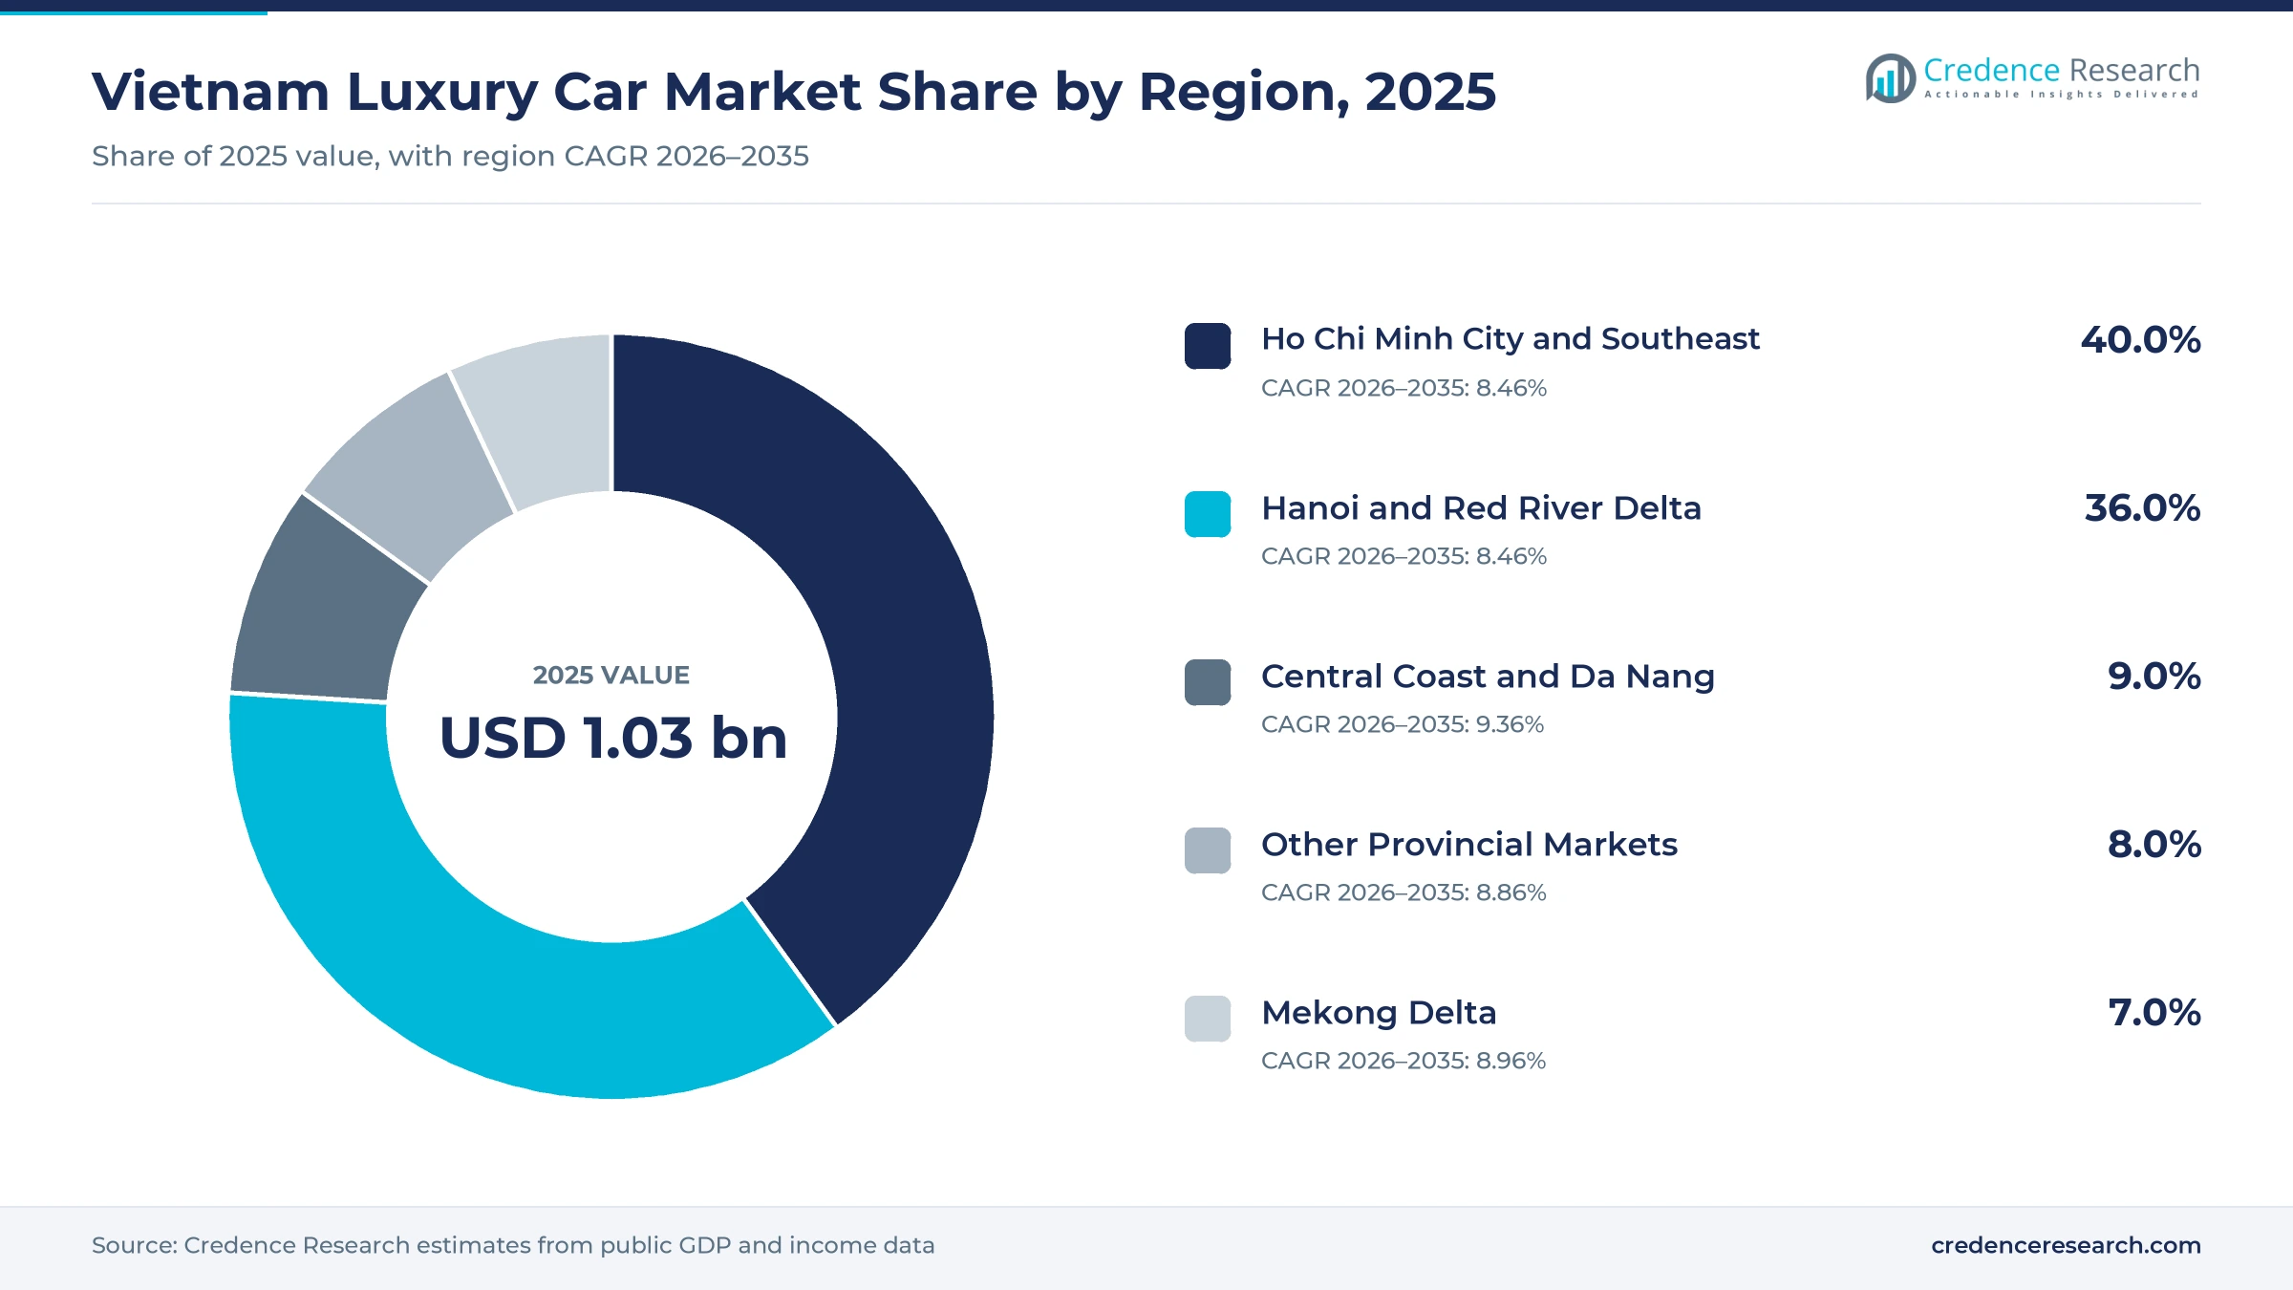
Task: Click the 'CAGR 2026–2035: 8.96%' text
Action: [x=1404, y=1061]
